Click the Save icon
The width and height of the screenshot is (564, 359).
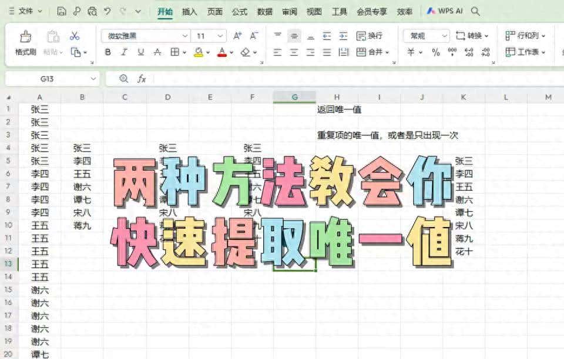tap(61, 11)
